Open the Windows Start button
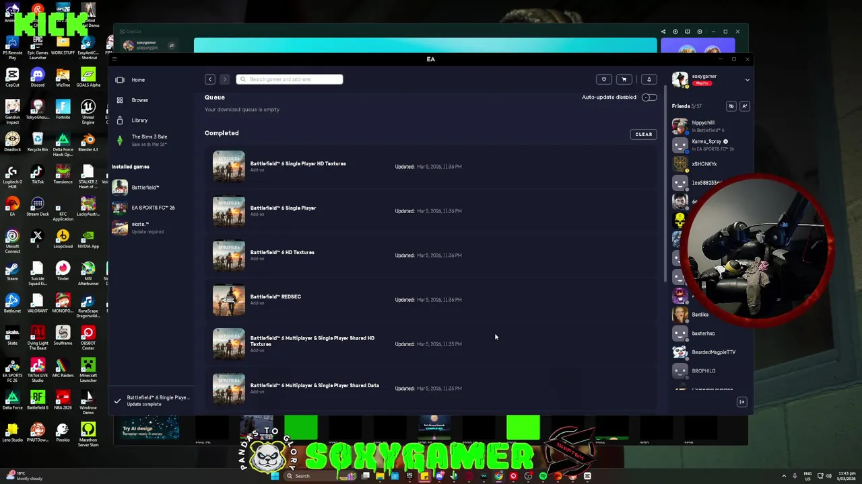 (x=275, y=476)
